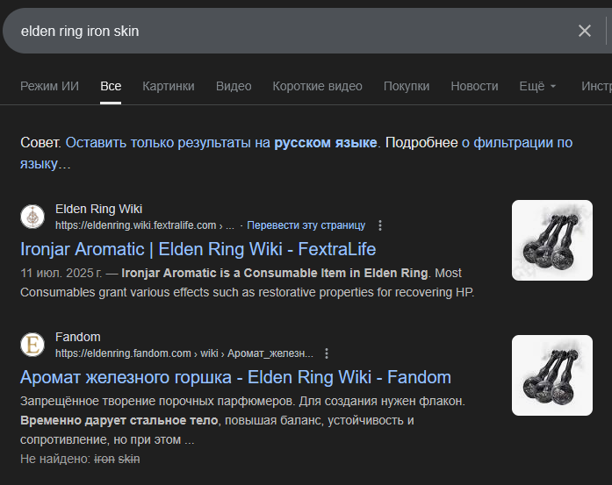
Task: Switch to the "Картинки" tab
Action: 169,86
